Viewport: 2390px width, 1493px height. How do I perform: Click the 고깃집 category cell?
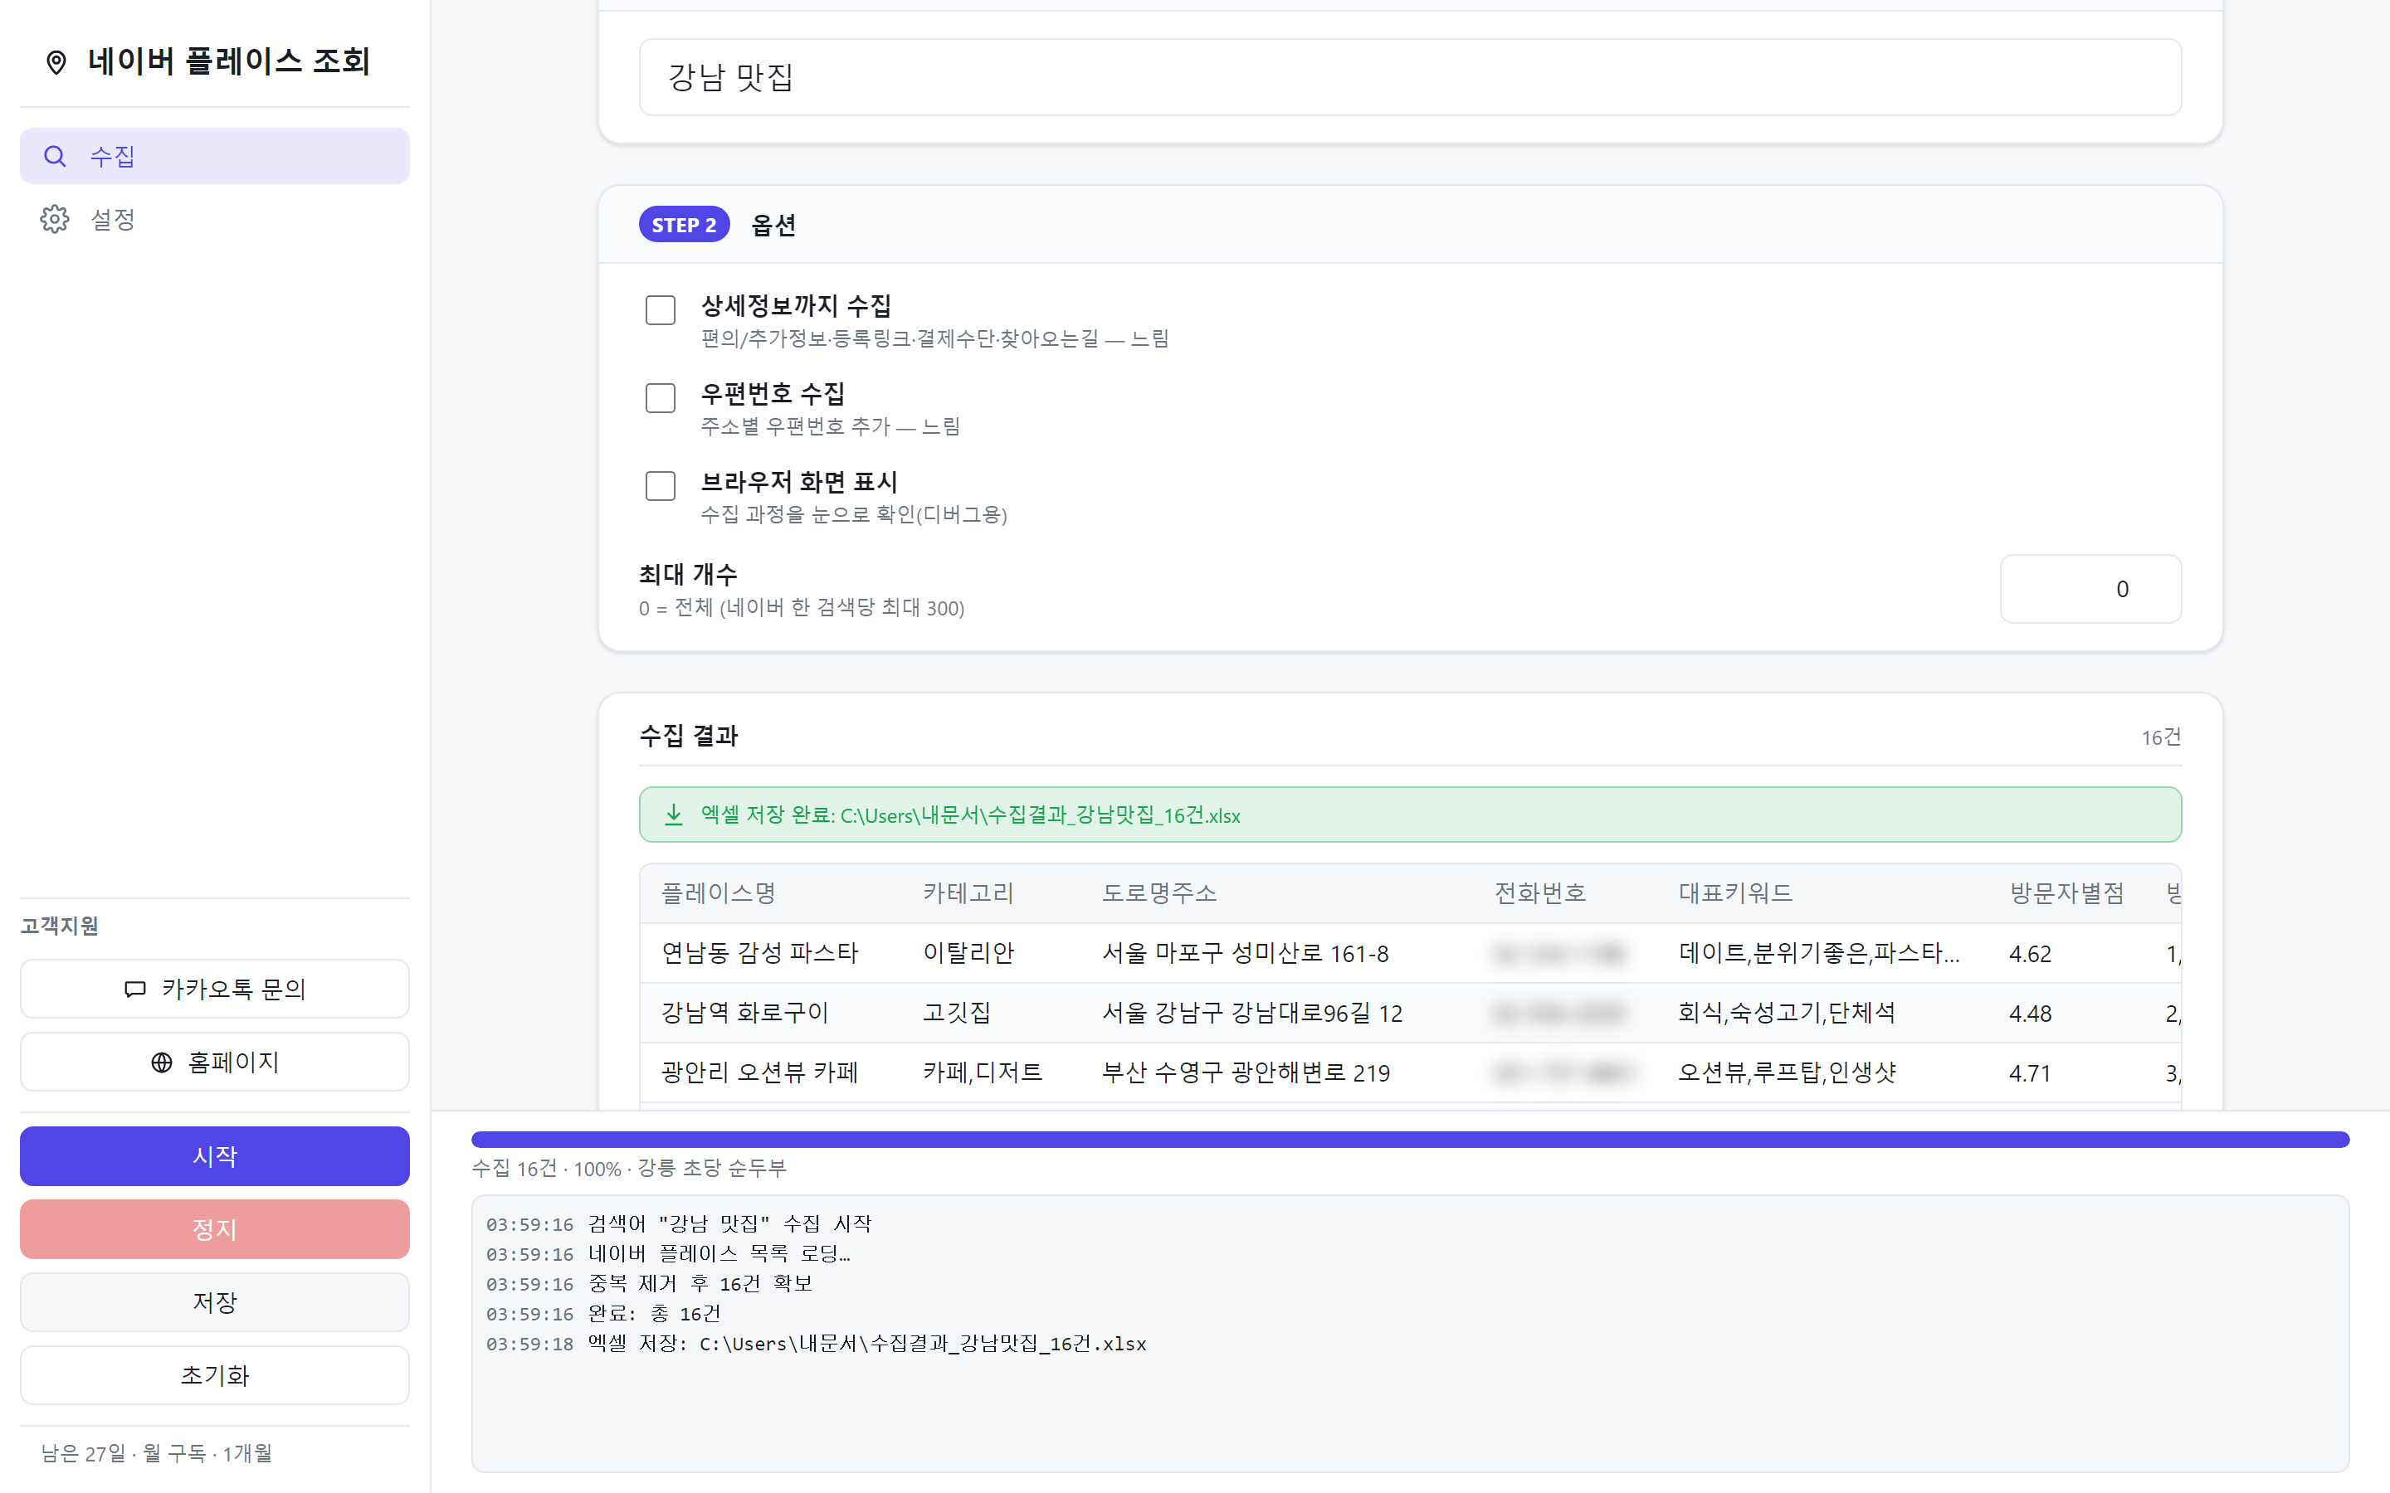tap(956, 1013)
